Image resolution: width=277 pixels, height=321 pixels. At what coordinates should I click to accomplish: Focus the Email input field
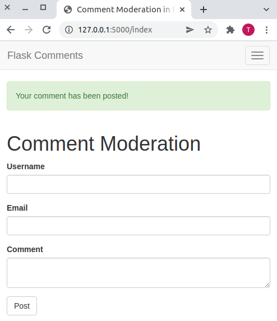(x=138, y=226)
